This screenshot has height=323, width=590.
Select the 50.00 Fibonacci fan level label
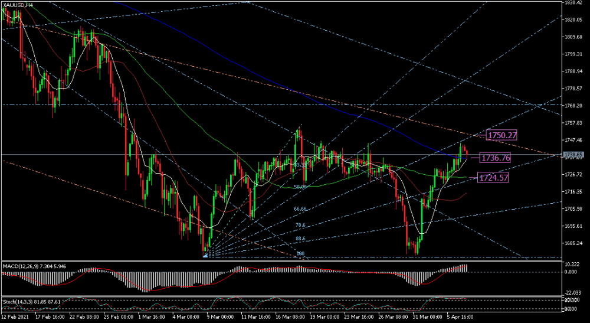pyautogui.click(x=300, y=187)
